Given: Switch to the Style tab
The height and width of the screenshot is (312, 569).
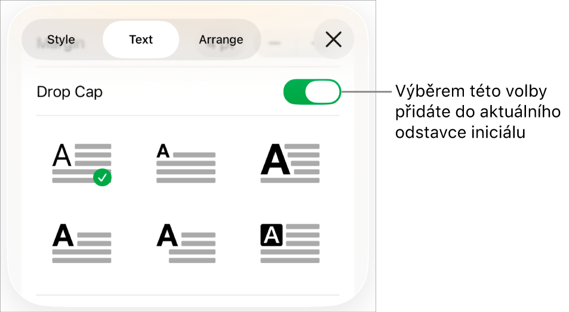Looking at the screenshot, I should pyautogui.click(x=61, y=40).
